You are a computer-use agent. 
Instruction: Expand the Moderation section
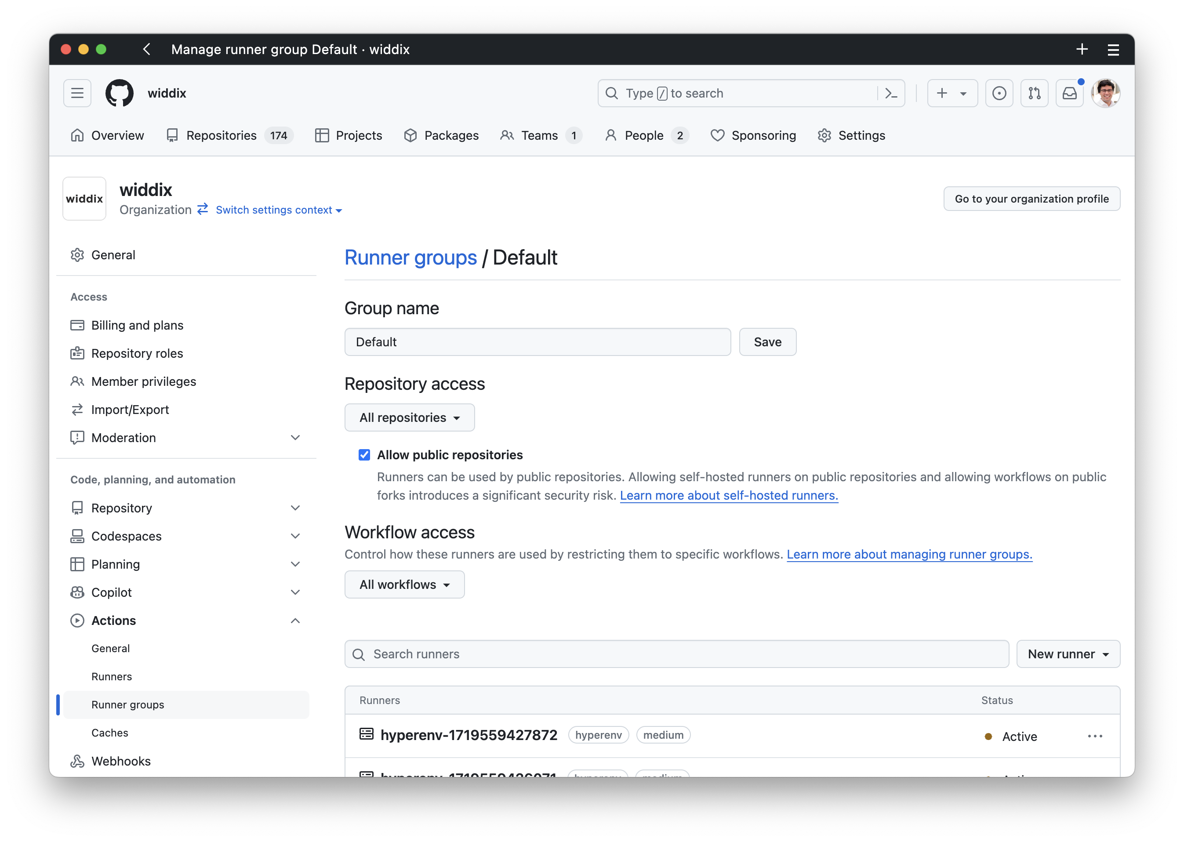295,438
